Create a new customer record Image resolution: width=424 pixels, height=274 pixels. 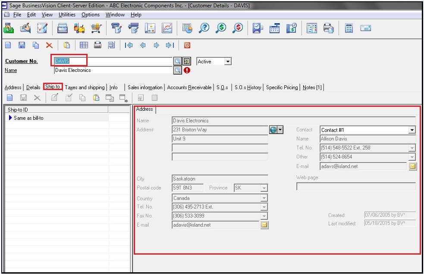8,45
